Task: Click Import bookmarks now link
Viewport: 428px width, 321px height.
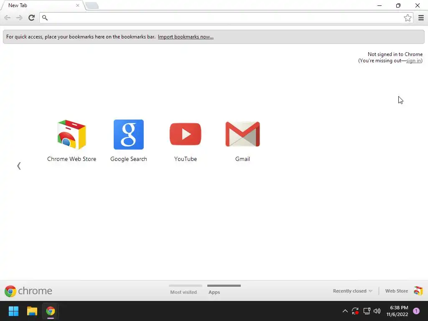Action: 186,37
